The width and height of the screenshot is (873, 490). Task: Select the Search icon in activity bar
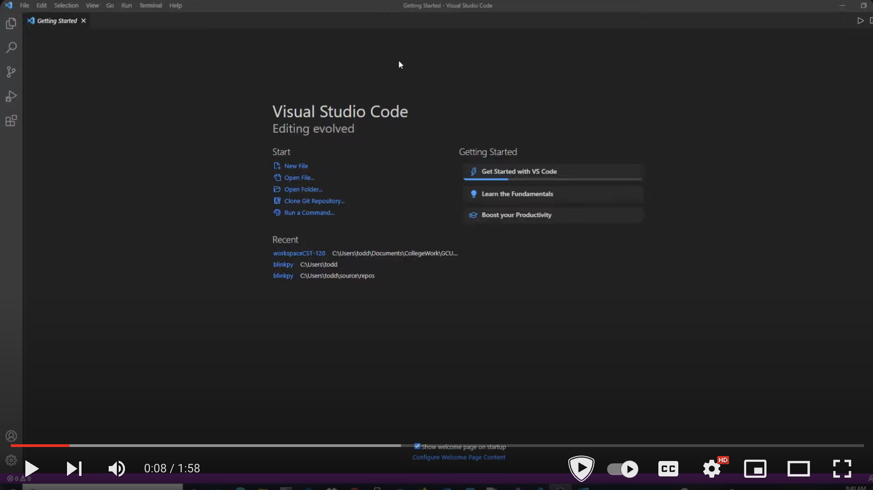click(x=11, y=47)
